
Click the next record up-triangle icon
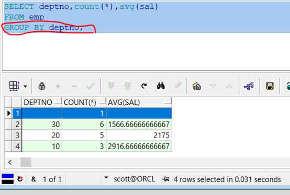[x=229, y=86]
